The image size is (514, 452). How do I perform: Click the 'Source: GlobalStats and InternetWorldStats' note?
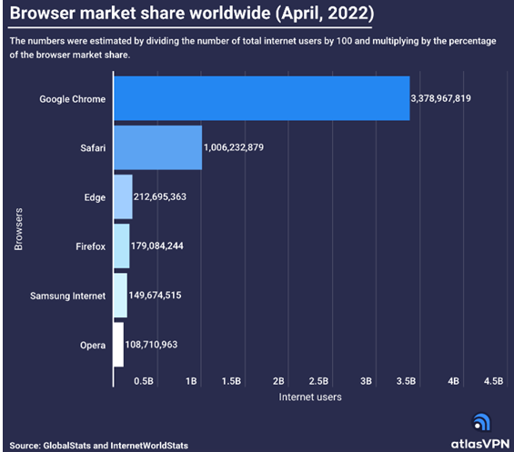(98, 446)
